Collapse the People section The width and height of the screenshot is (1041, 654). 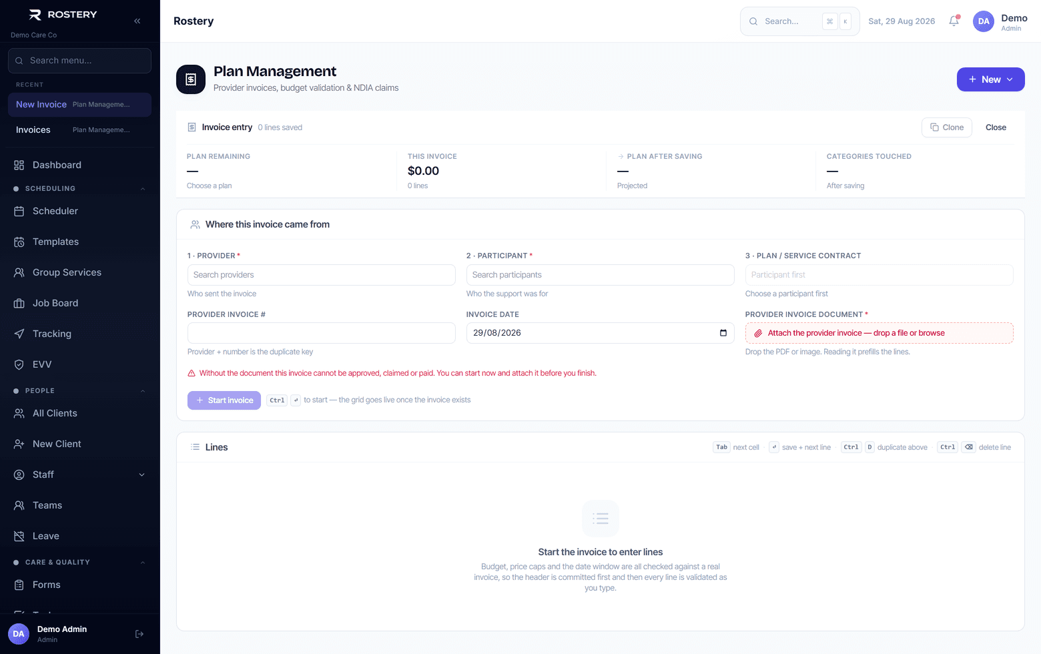coord(143,391)
